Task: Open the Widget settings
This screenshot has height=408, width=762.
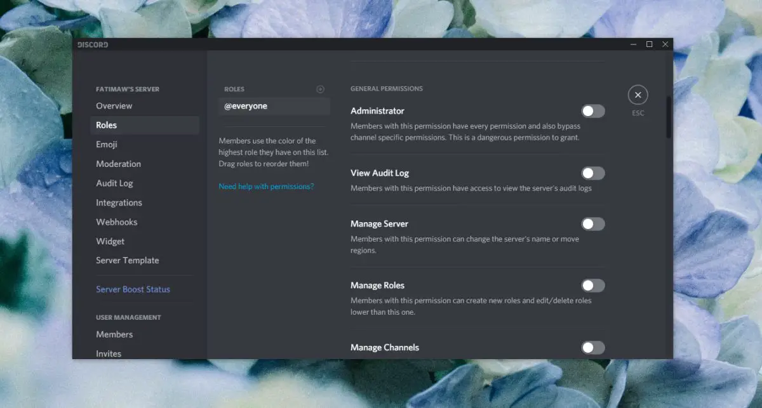Action: (x=145, y=241)
